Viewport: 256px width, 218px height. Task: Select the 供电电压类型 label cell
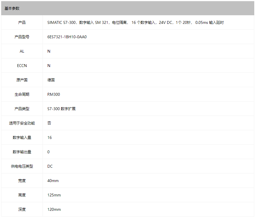[x=22, y=166]
